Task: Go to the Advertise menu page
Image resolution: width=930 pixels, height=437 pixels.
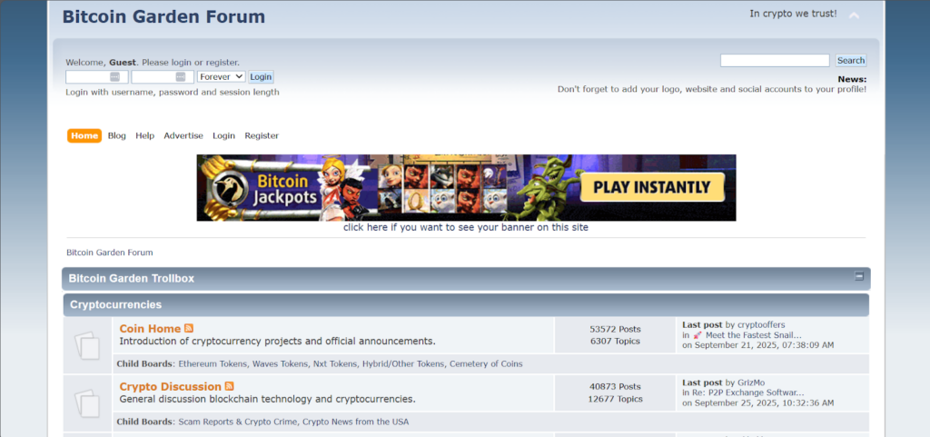Action: tap(183, 135)
